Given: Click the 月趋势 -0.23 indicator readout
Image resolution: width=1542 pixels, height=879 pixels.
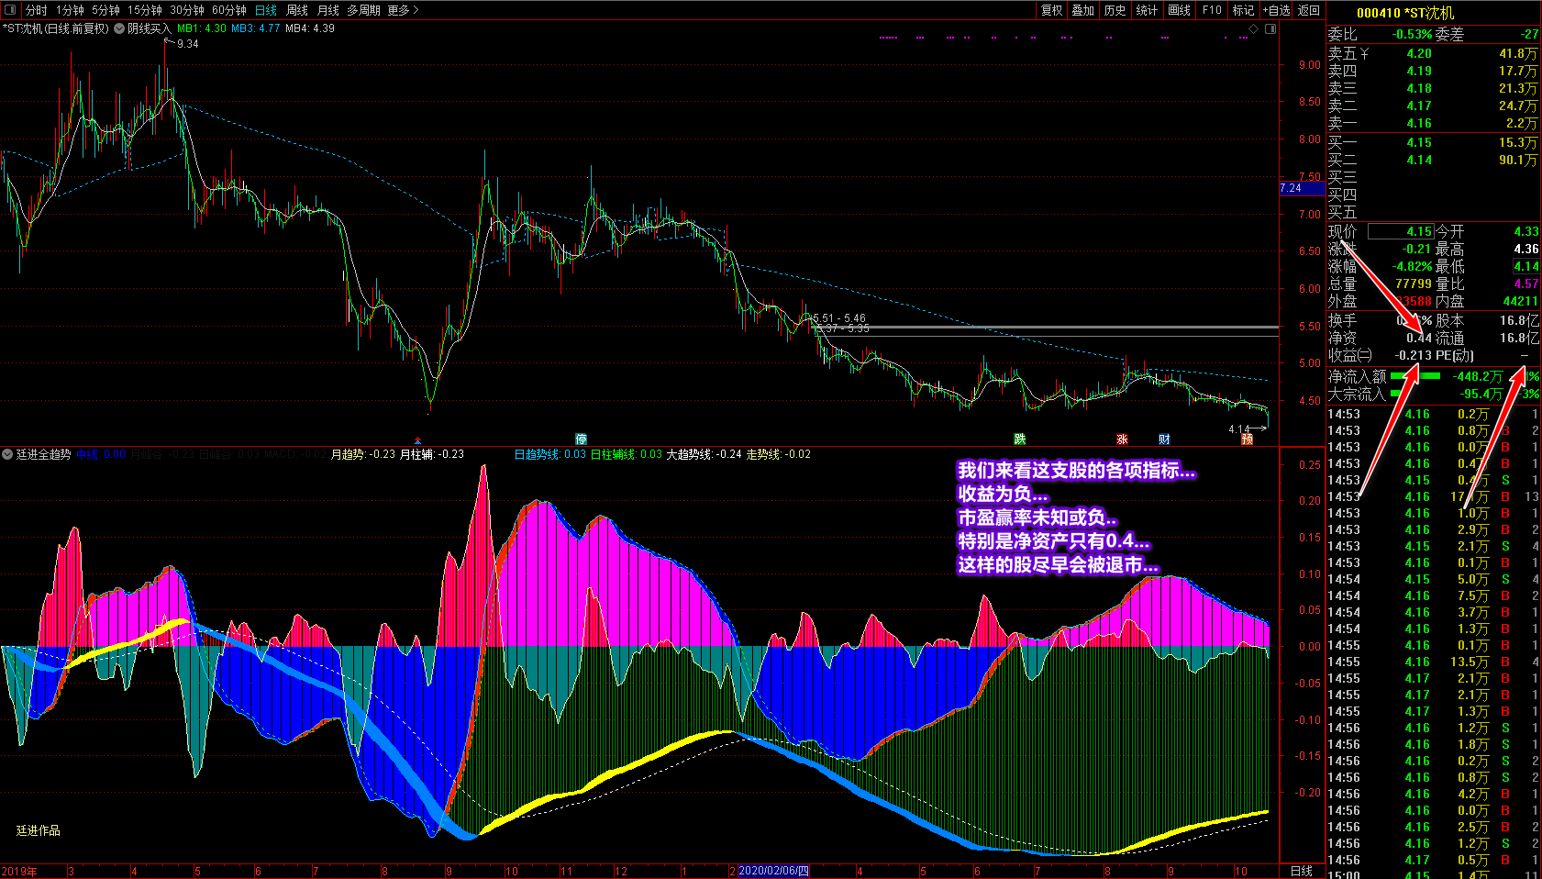Looking at the screenshot, I should [362, 454].
